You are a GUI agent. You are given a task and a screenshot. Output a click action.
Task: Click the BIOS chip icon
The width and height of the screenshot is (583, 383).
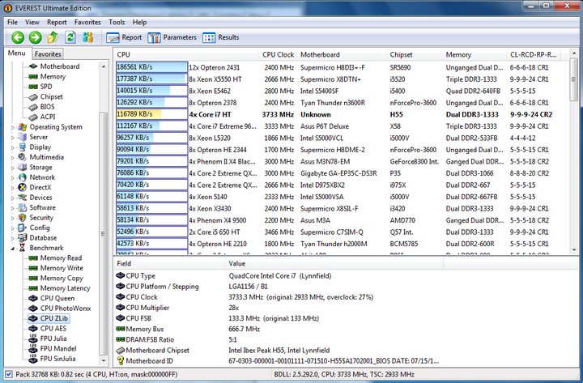point(33,107)
